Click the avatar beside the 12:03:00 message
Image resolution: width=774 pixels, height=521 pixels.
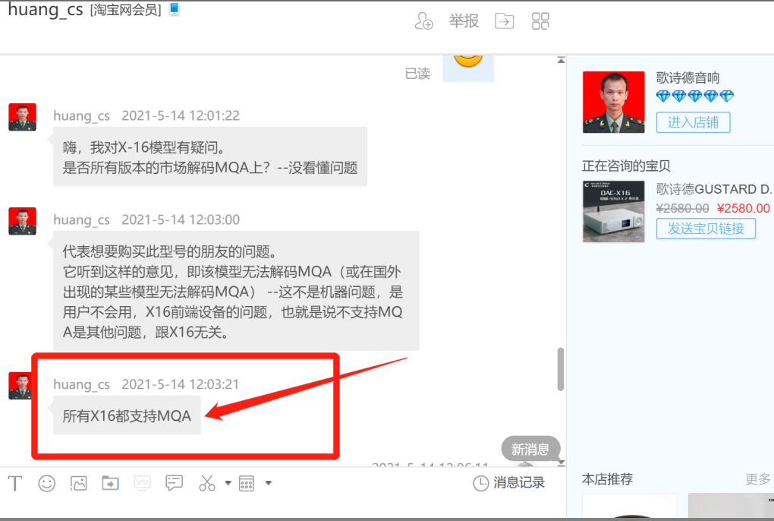(22, 221)
